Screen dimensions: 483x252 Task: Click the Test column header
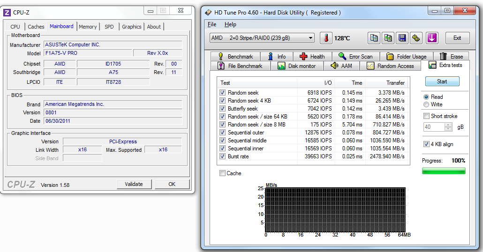pos(257,83)
